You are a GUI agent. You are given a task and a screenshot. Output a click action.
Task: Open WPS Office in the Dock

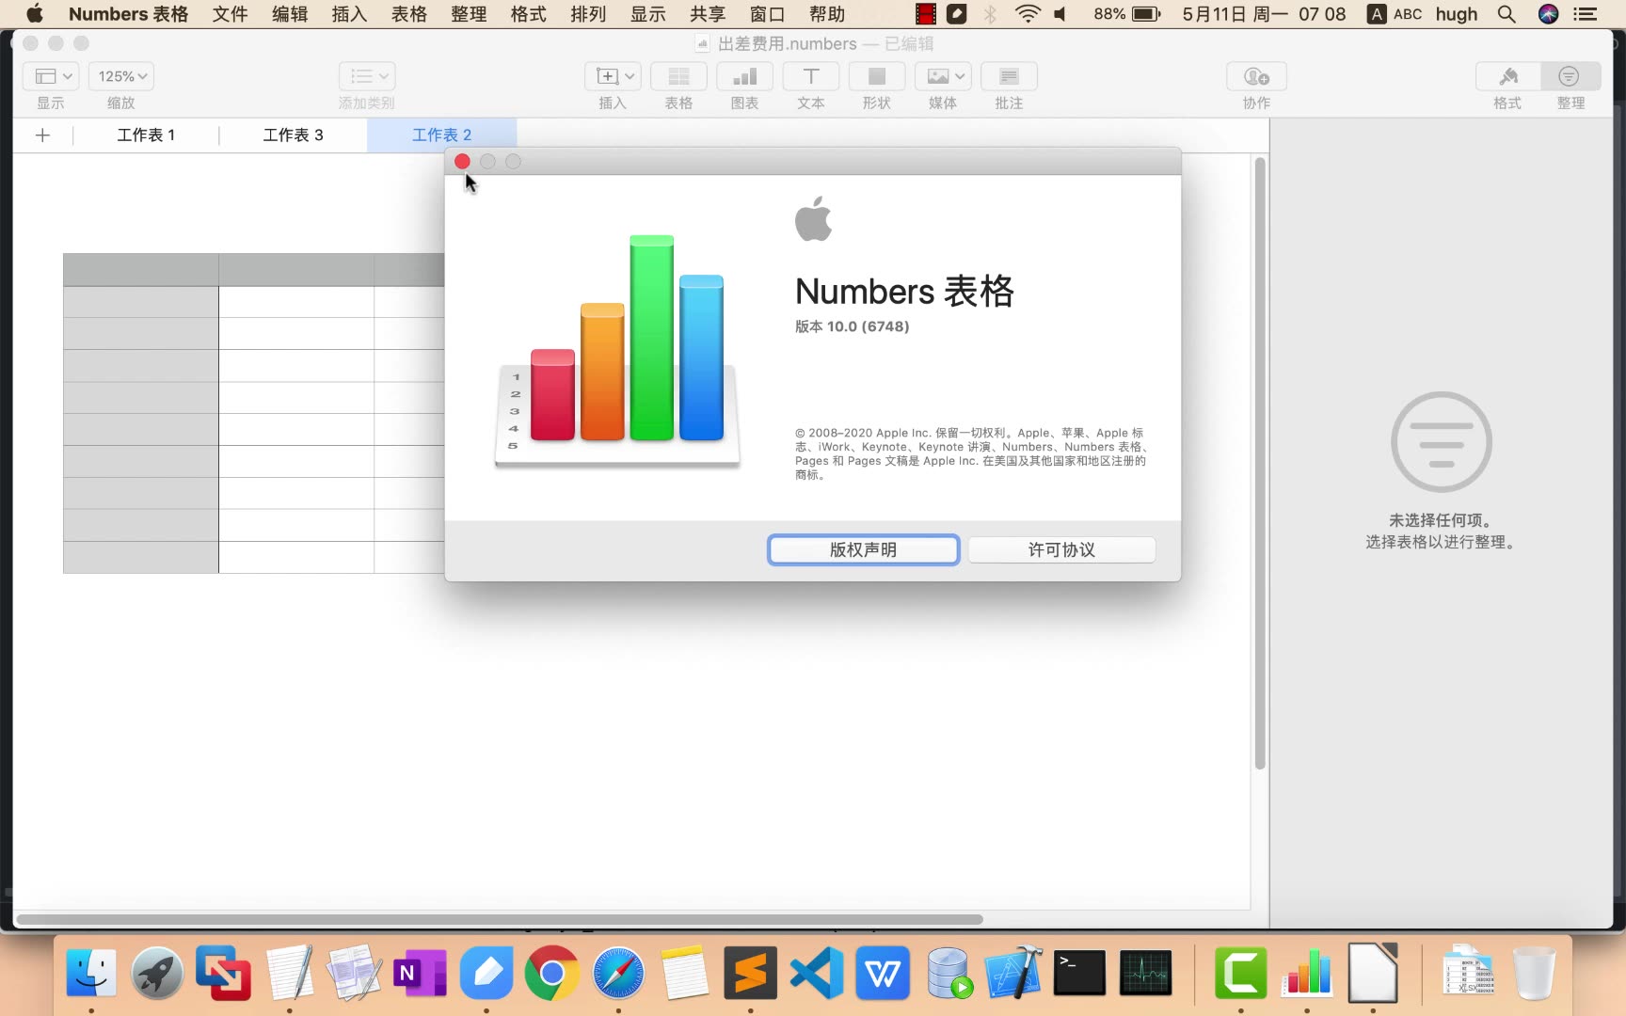[x=882, y=973]
